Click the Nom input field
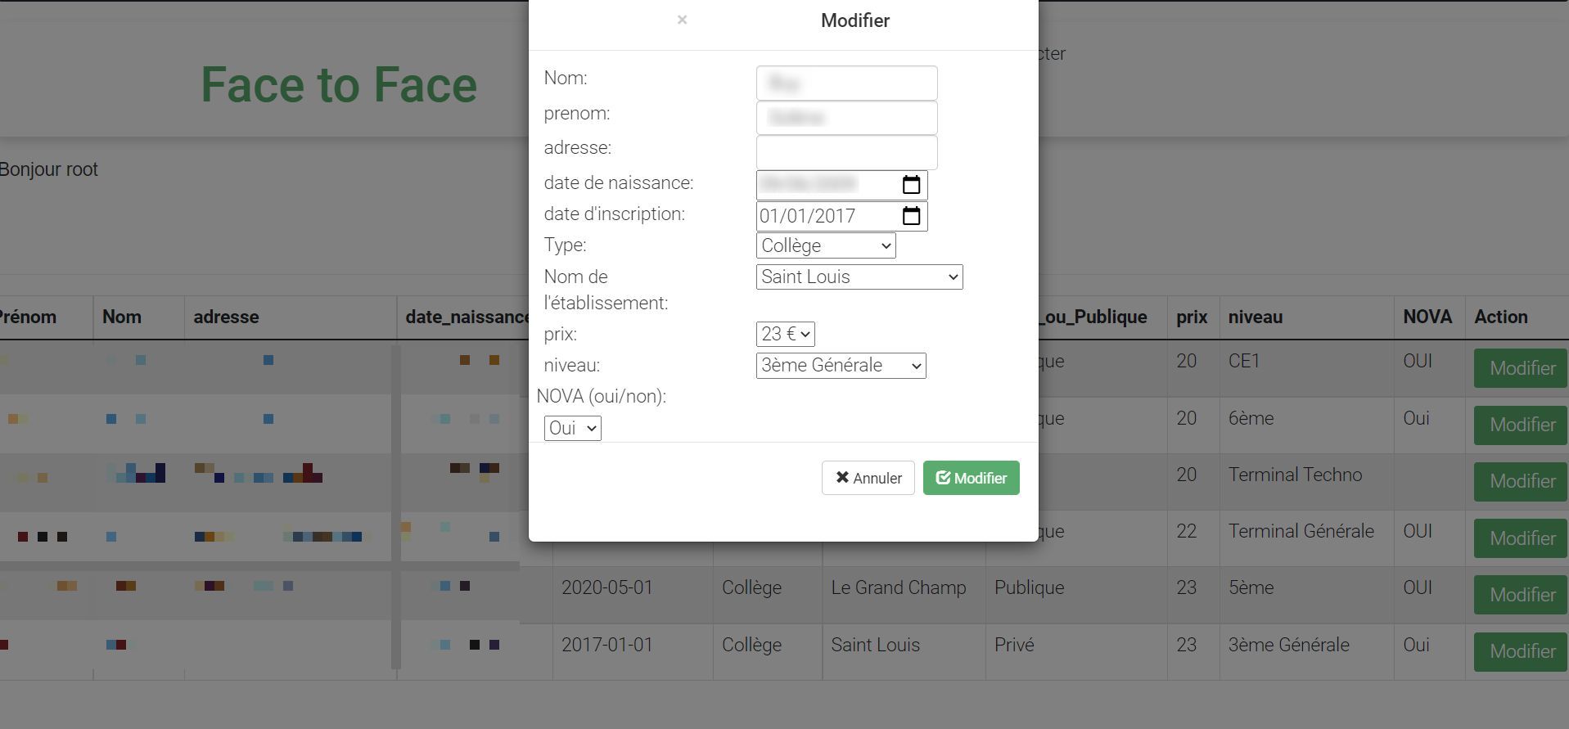Screen dimensions: 1569x729 (846, 83)
